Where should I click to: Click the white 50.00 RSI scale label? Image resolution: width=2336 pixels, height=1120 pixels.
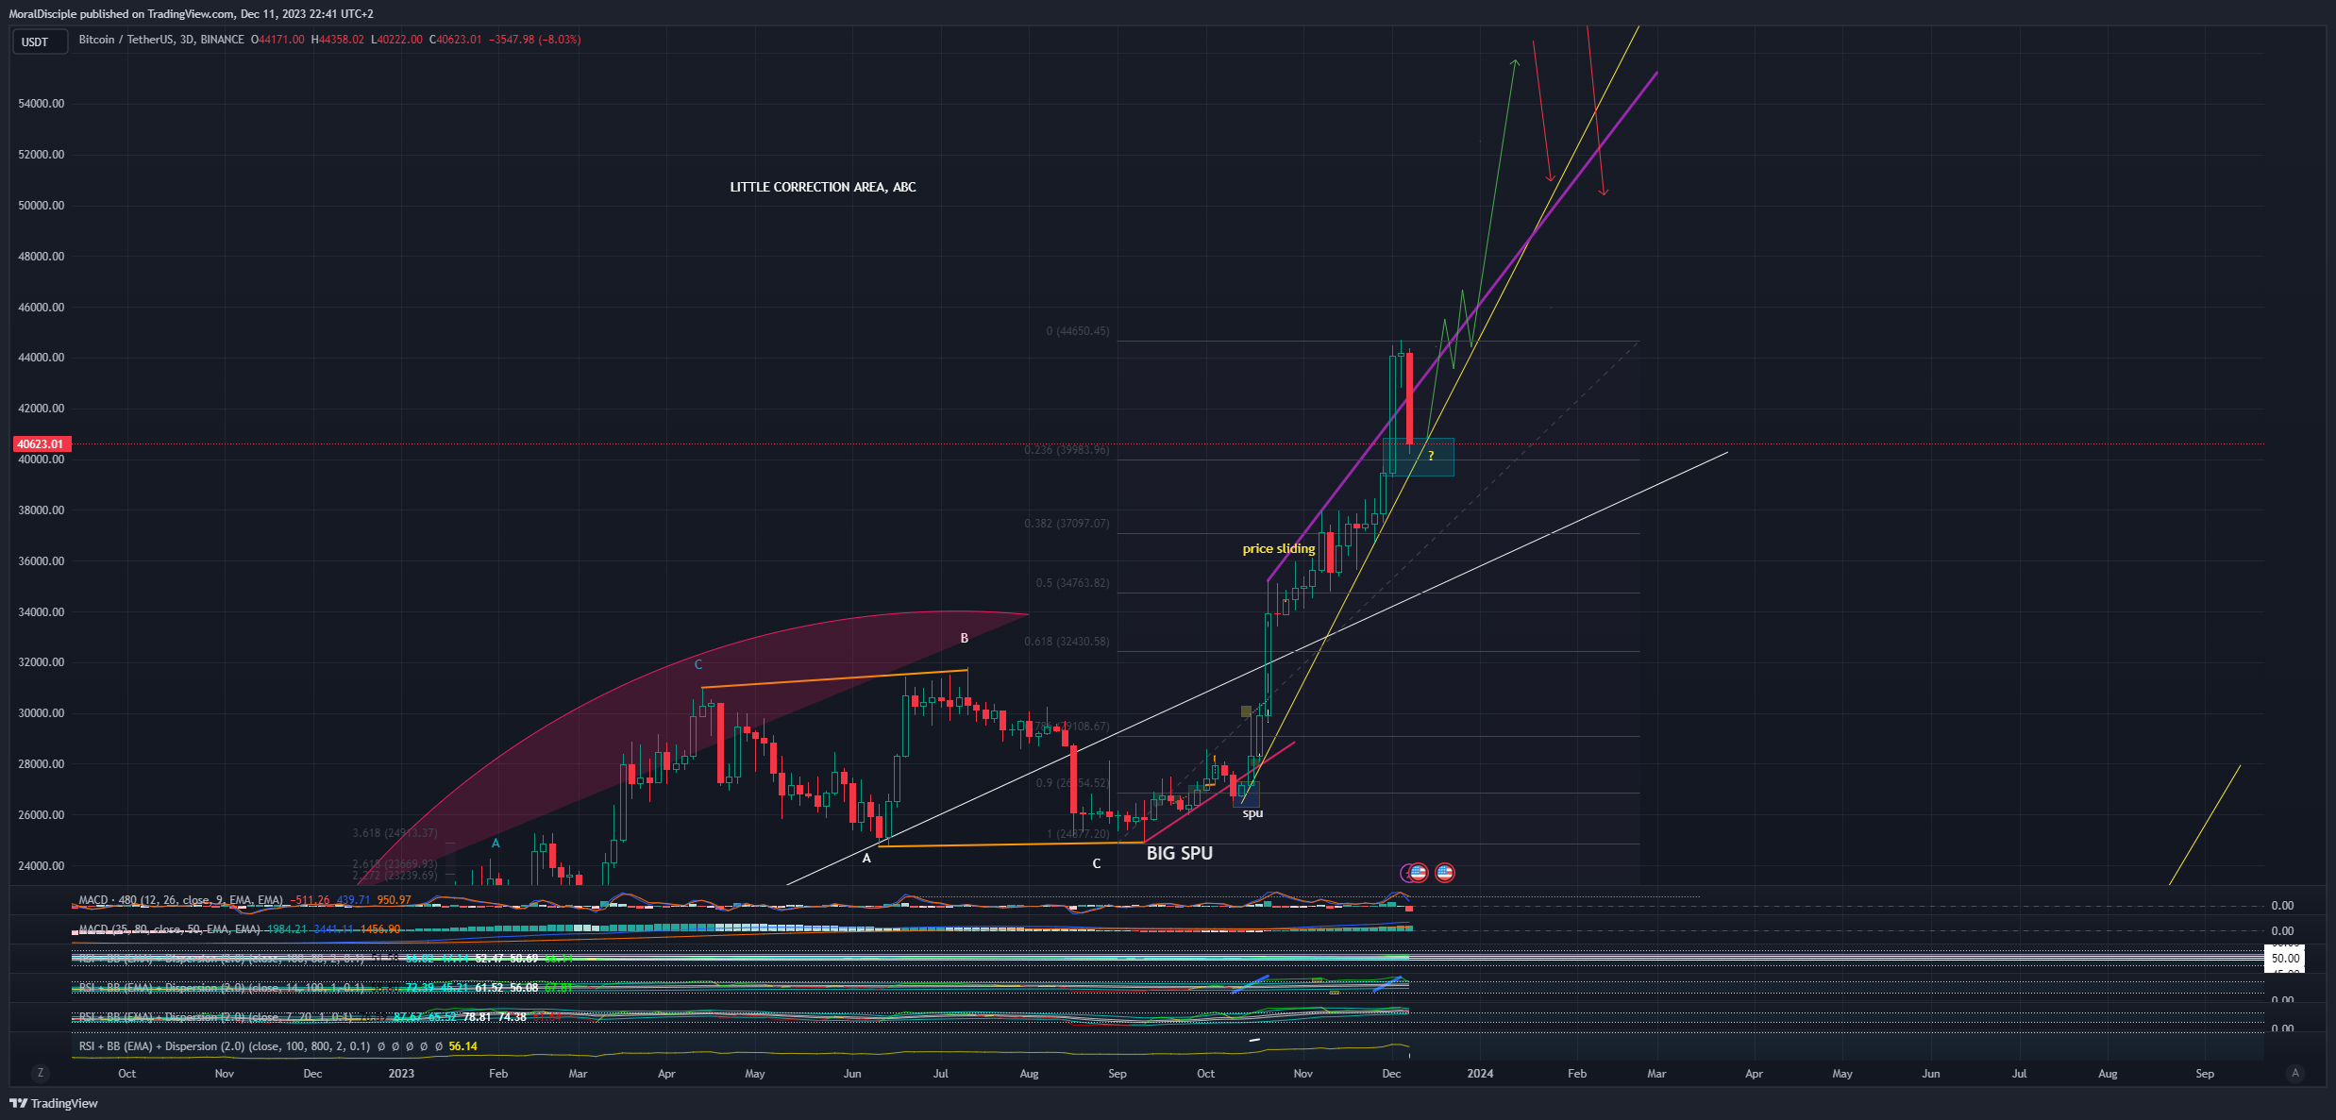(2285, 959)
